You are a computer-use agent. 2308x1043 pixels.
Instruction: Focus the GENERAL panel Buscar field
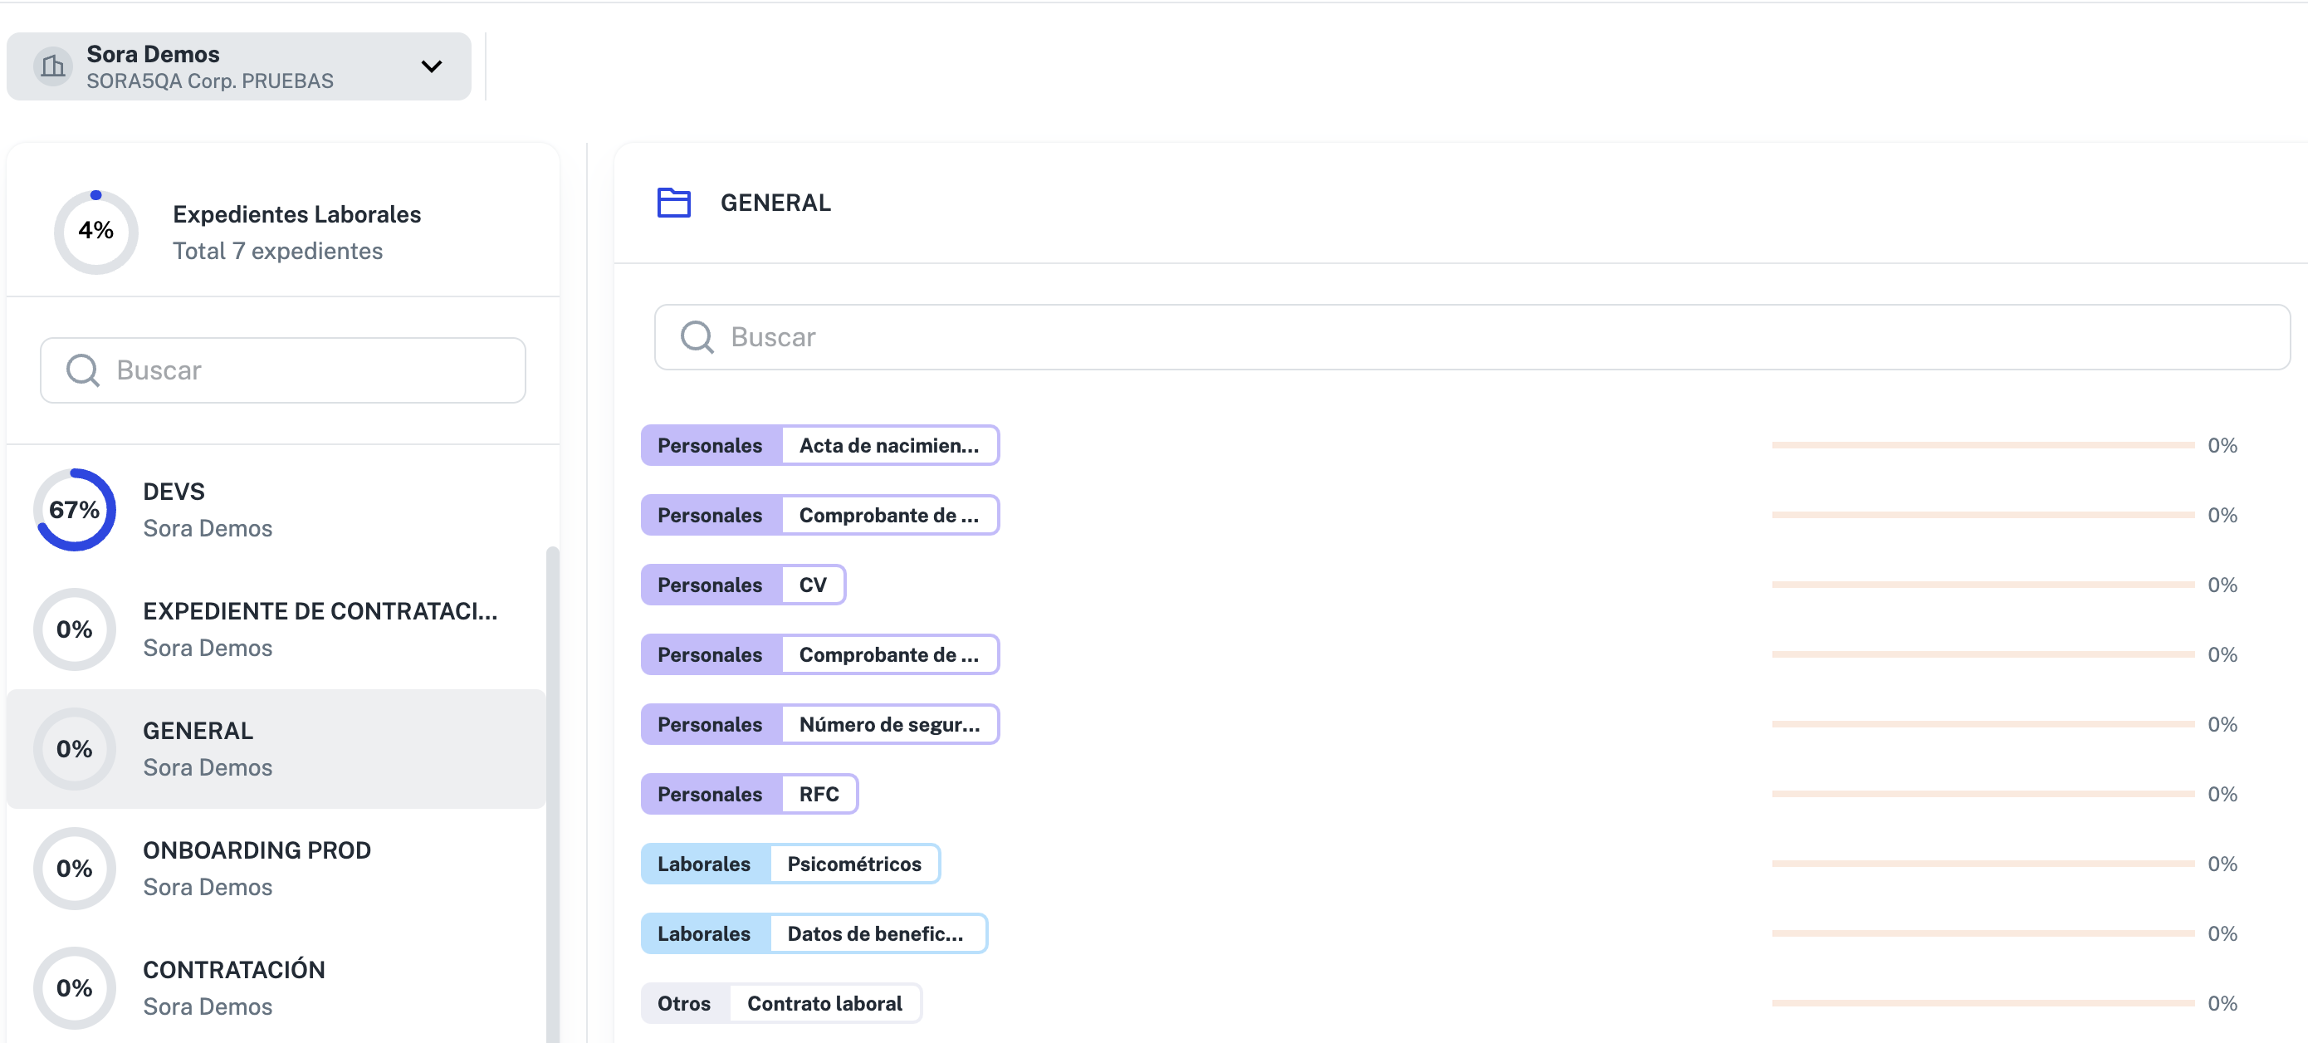click(1472, 337)
